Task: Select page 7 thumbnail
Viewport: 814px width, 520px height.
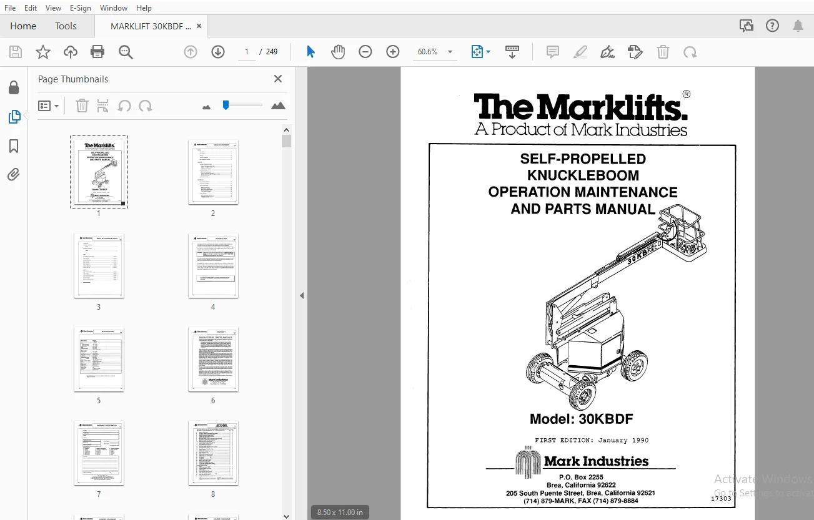Action: (x=99, y=453)
